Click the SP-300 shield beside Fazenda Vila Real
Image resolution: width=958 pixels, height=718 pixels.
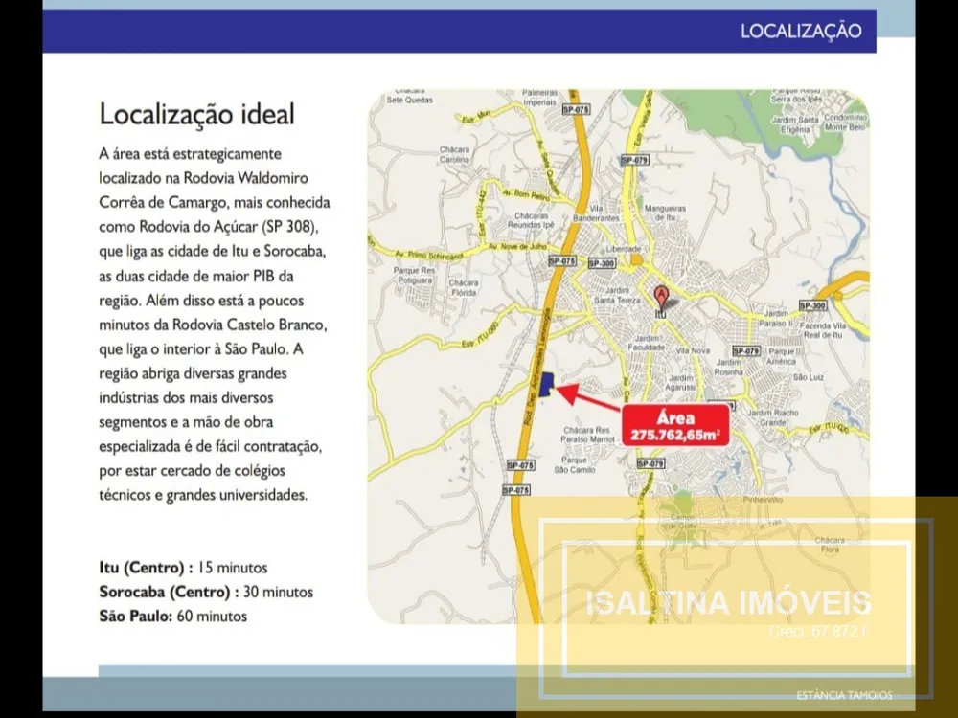[x=812, y=305]
